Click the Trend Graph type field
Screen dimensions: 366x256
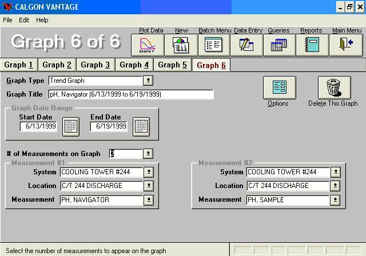[96, 81]
